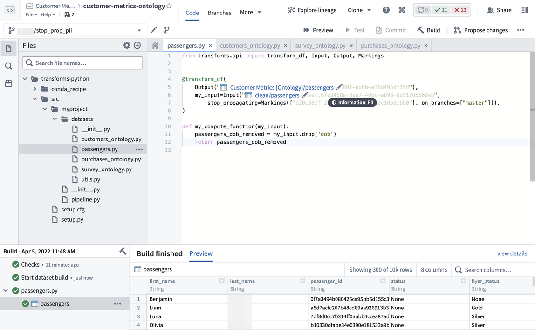Open the last_name column filter dropdown

coord(302,281)
